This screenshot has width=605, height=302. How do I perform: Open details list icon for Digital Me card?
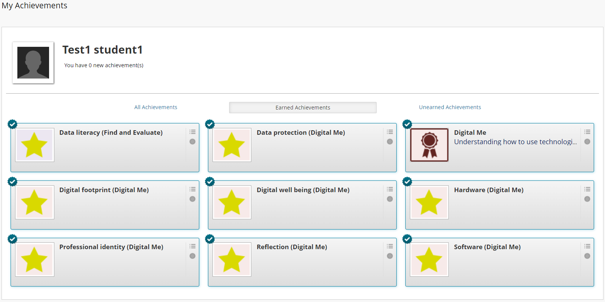587,132
